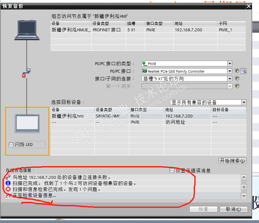Click the shield icon next to 第一个网关
Viewport: 259px width, 223px height.
point(237,86)
